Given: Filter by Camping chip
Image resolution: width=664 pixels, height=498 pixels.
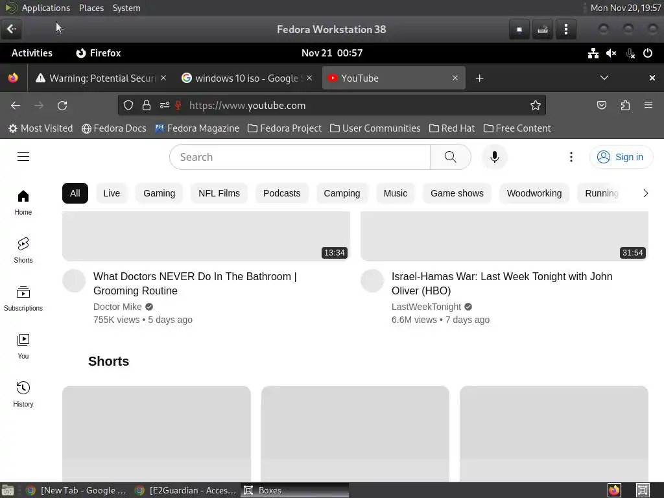Looking at the screenshot, I should 342,193.
